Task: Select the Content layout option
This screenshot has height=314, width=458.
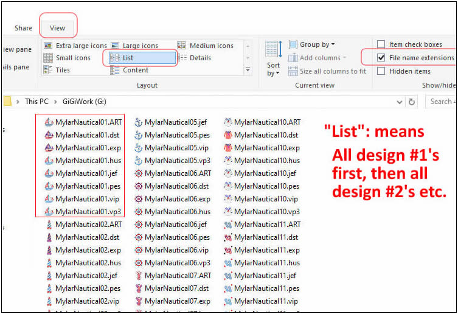Action: click(135, 70)
